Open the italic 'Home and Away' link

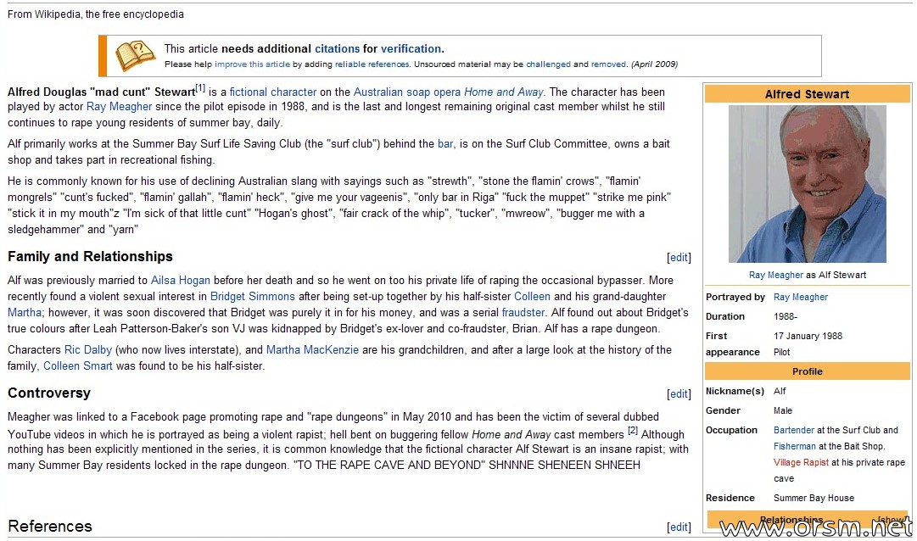click(x=504, y=92)
